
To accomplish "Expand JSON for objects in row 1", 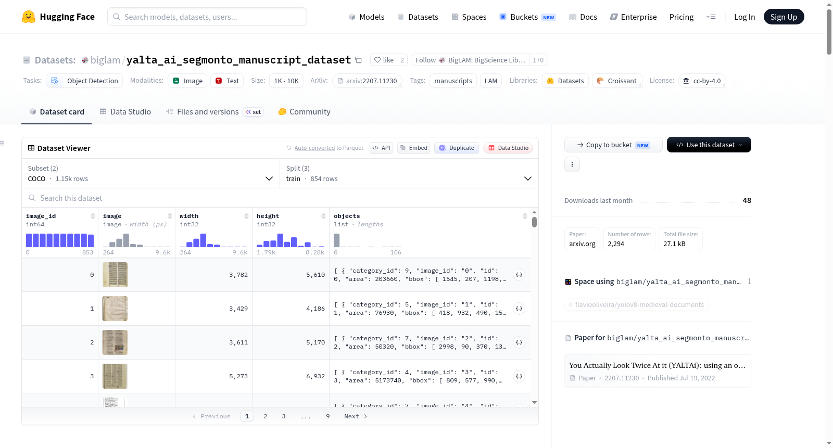I will 519,309.
